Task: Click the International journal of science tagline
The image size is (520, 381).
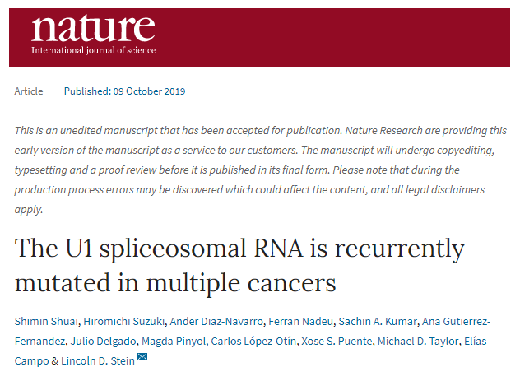Action: click(93, 51)
